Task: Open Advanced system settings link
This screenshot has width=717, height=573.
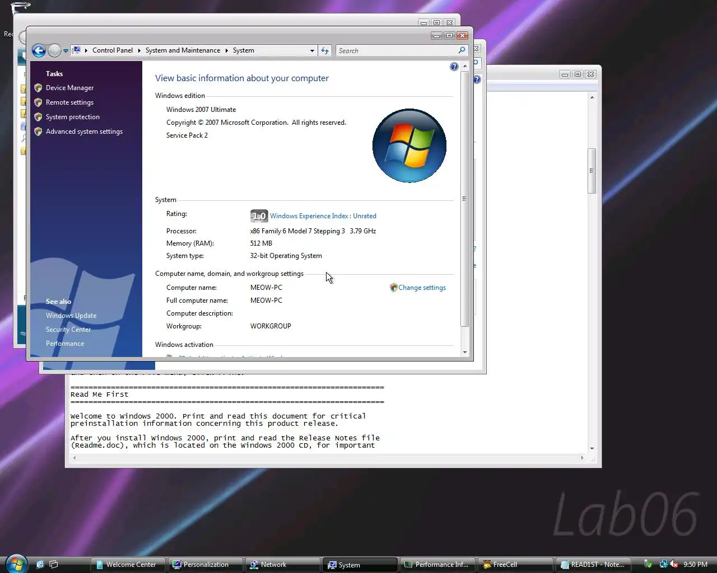Action: (x=84, y=131)
